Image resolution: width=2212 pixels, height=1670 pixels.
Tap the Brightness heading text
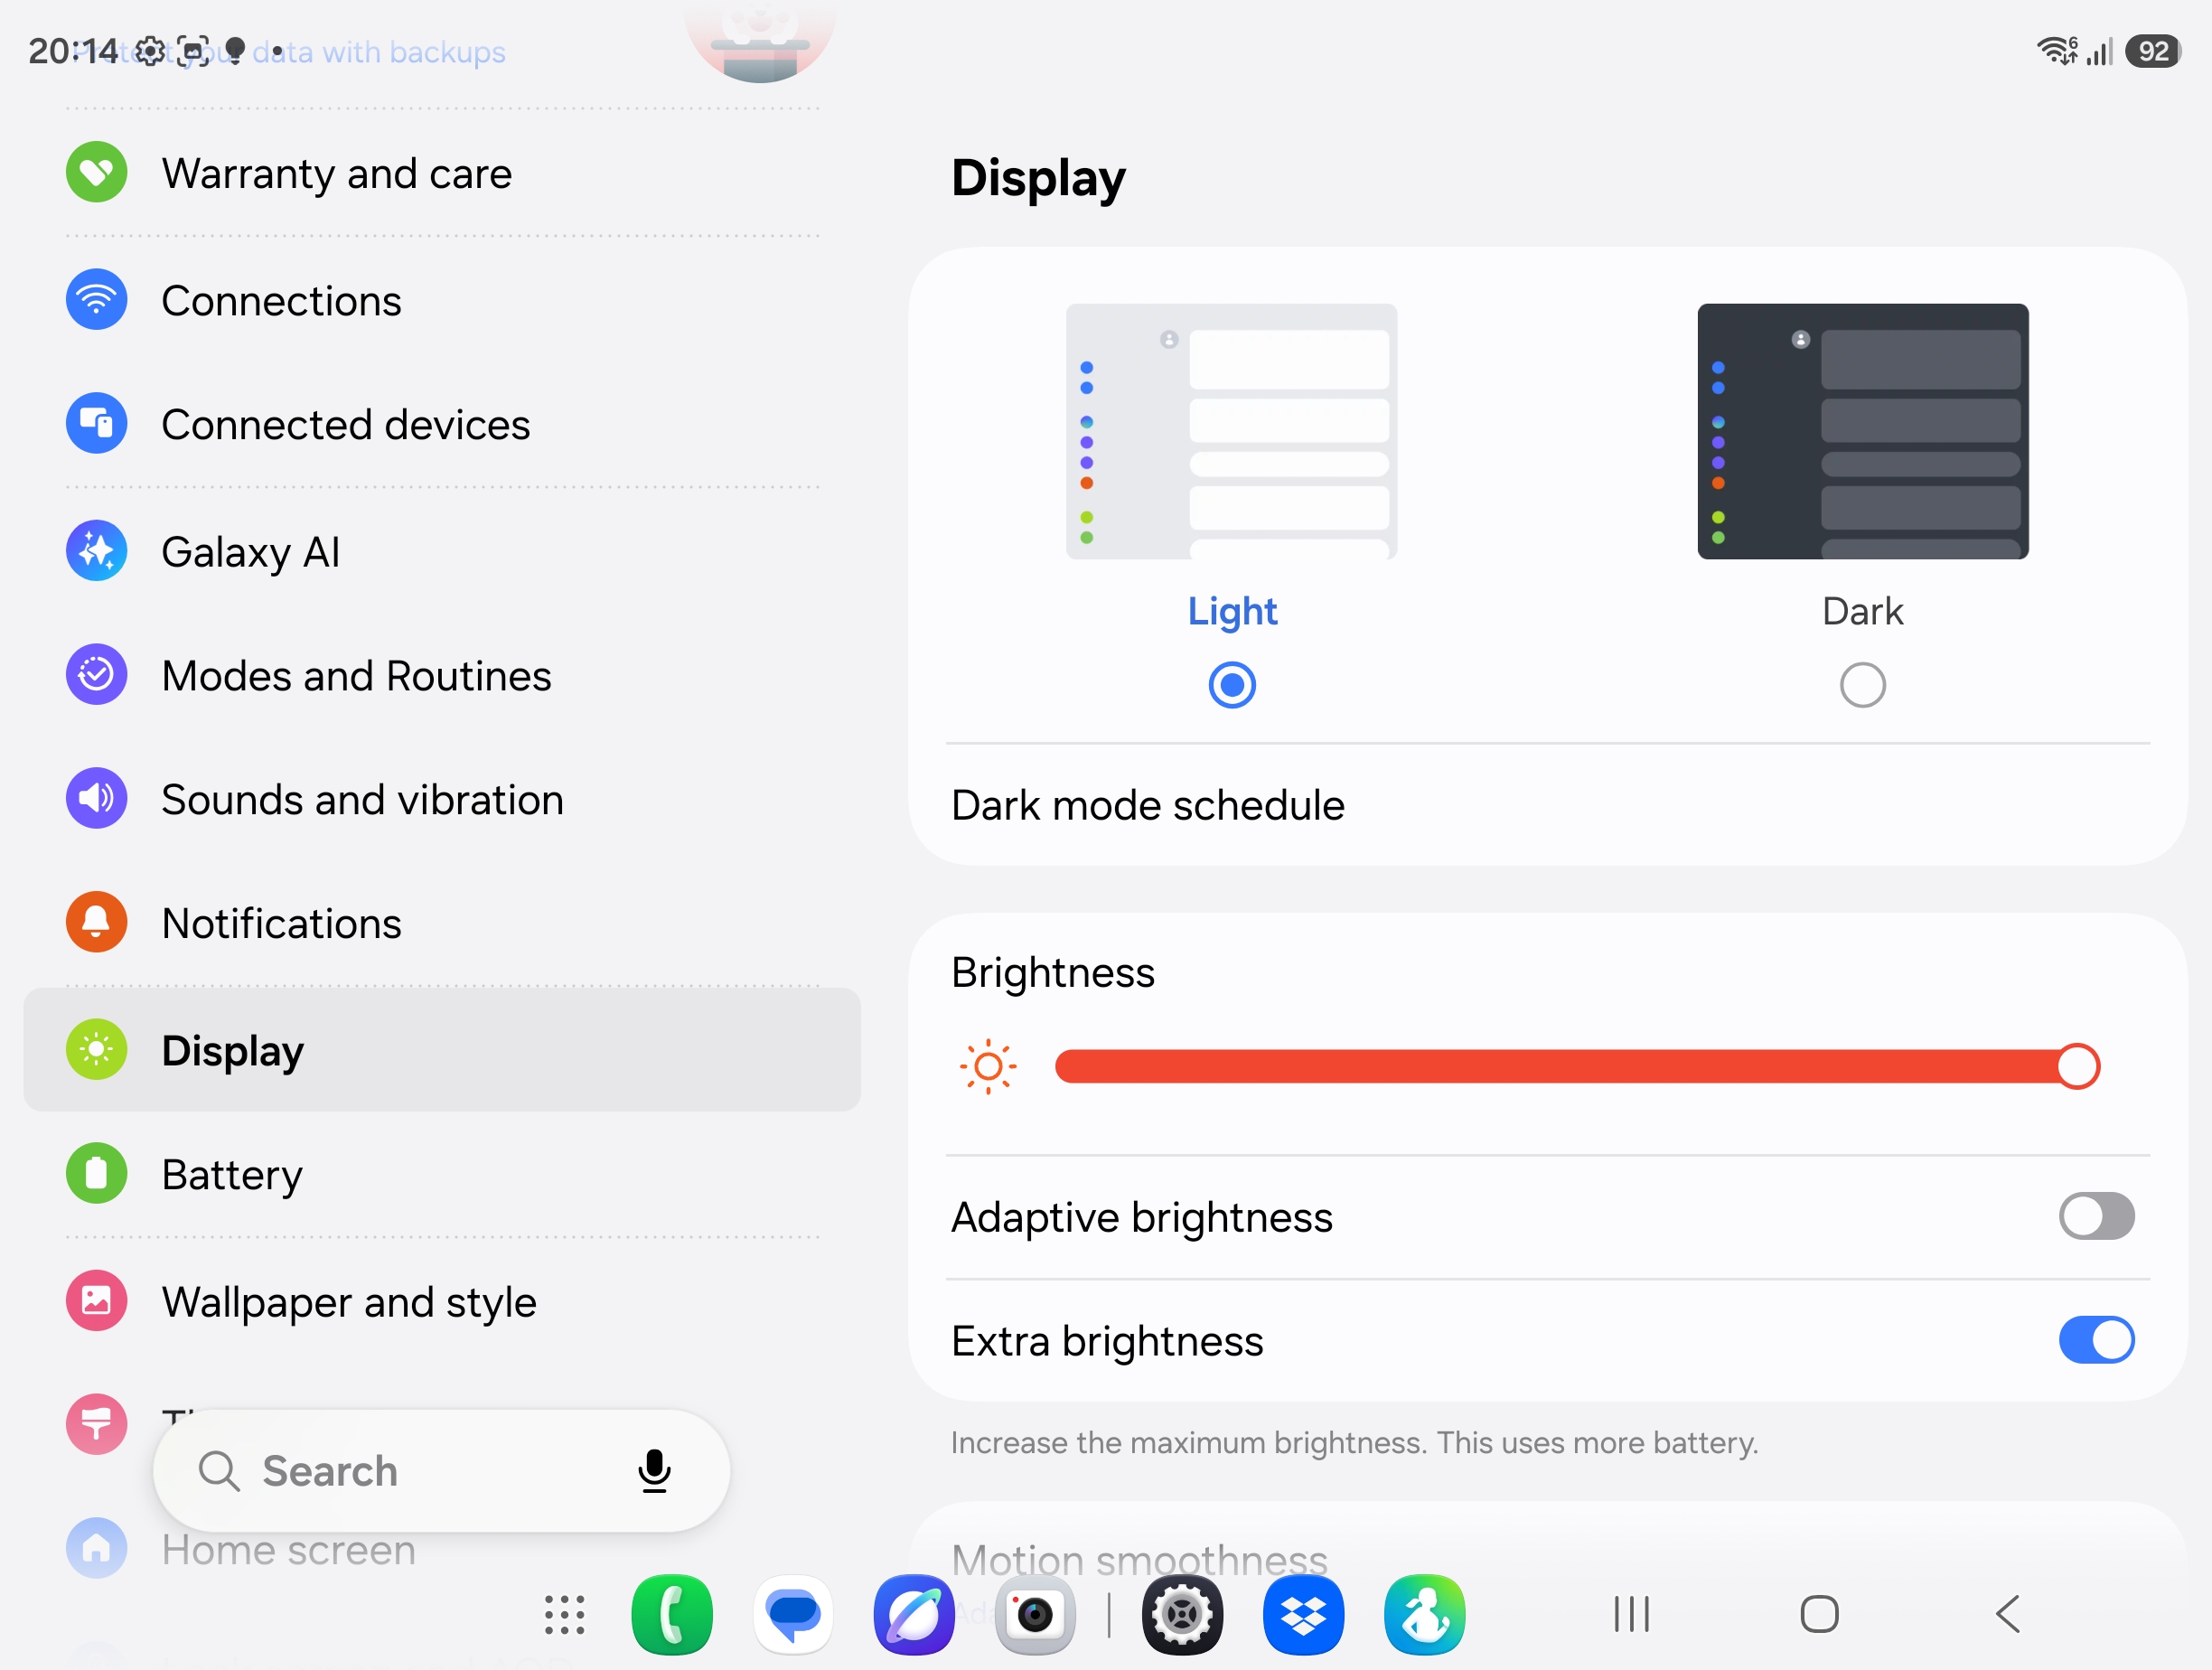pyautogui.click(x=1052, y=972)
